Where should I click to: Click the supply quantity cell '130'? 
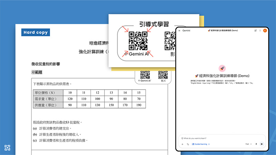click(98, 105)
